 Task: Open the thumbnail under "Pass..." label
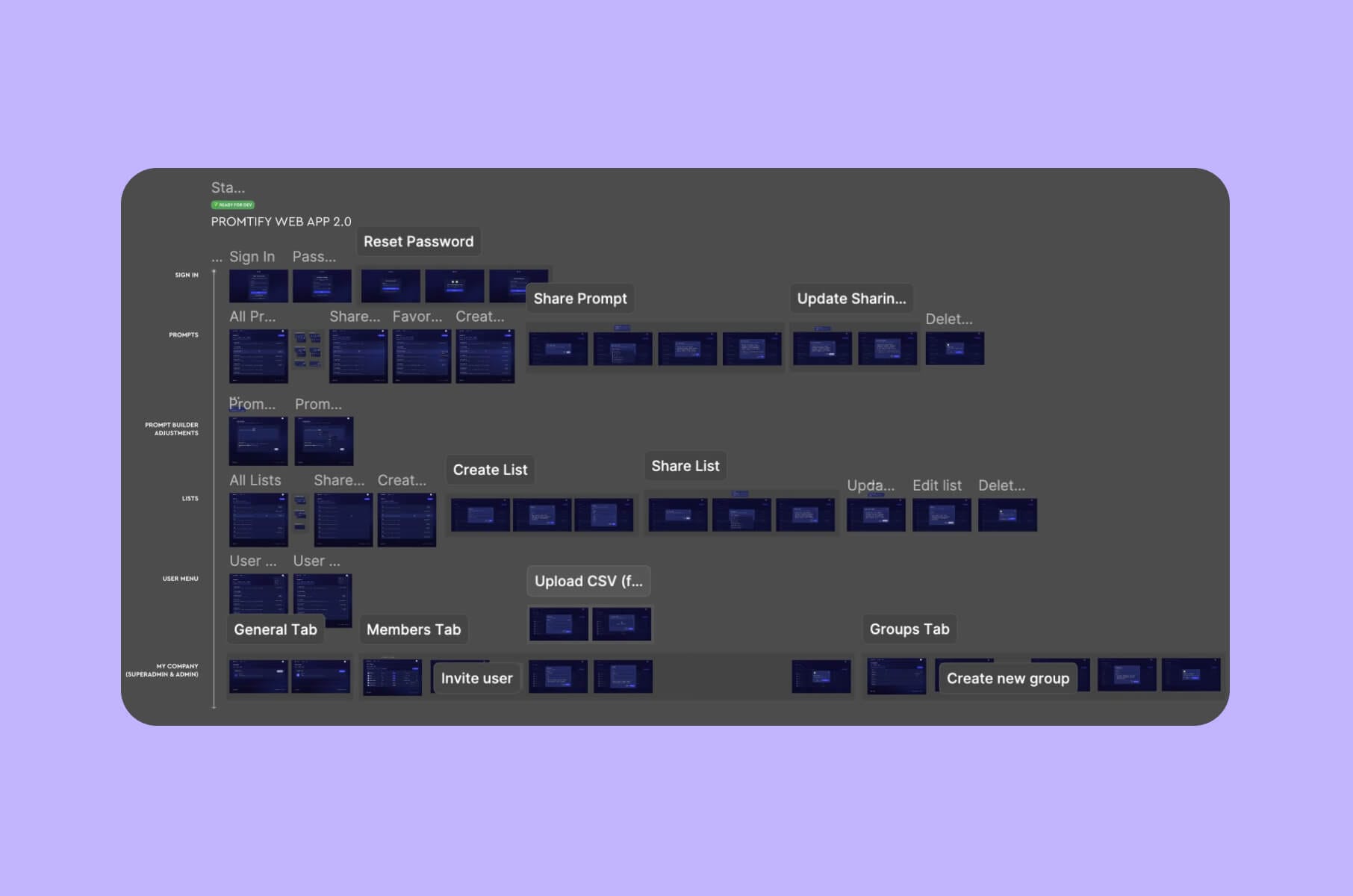tap(322, 286)
